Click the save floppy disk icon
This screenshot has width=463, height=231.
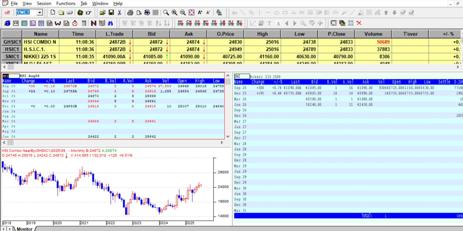pos(111,13)
